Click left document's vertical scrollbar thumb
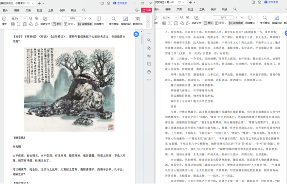Screen dimensions: 287x184 [141, 39]
